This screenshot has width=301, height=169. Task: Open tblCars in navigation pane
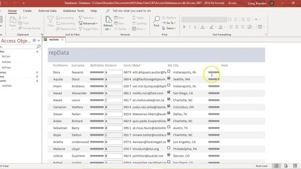[6, 56]
